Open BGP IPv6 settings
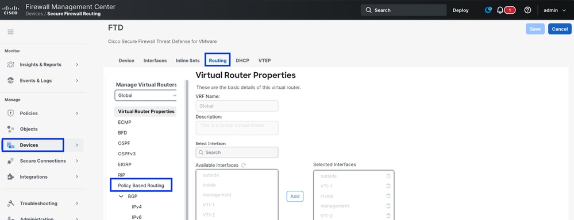This screenshot has width=574, height=220. pos(137,217)
